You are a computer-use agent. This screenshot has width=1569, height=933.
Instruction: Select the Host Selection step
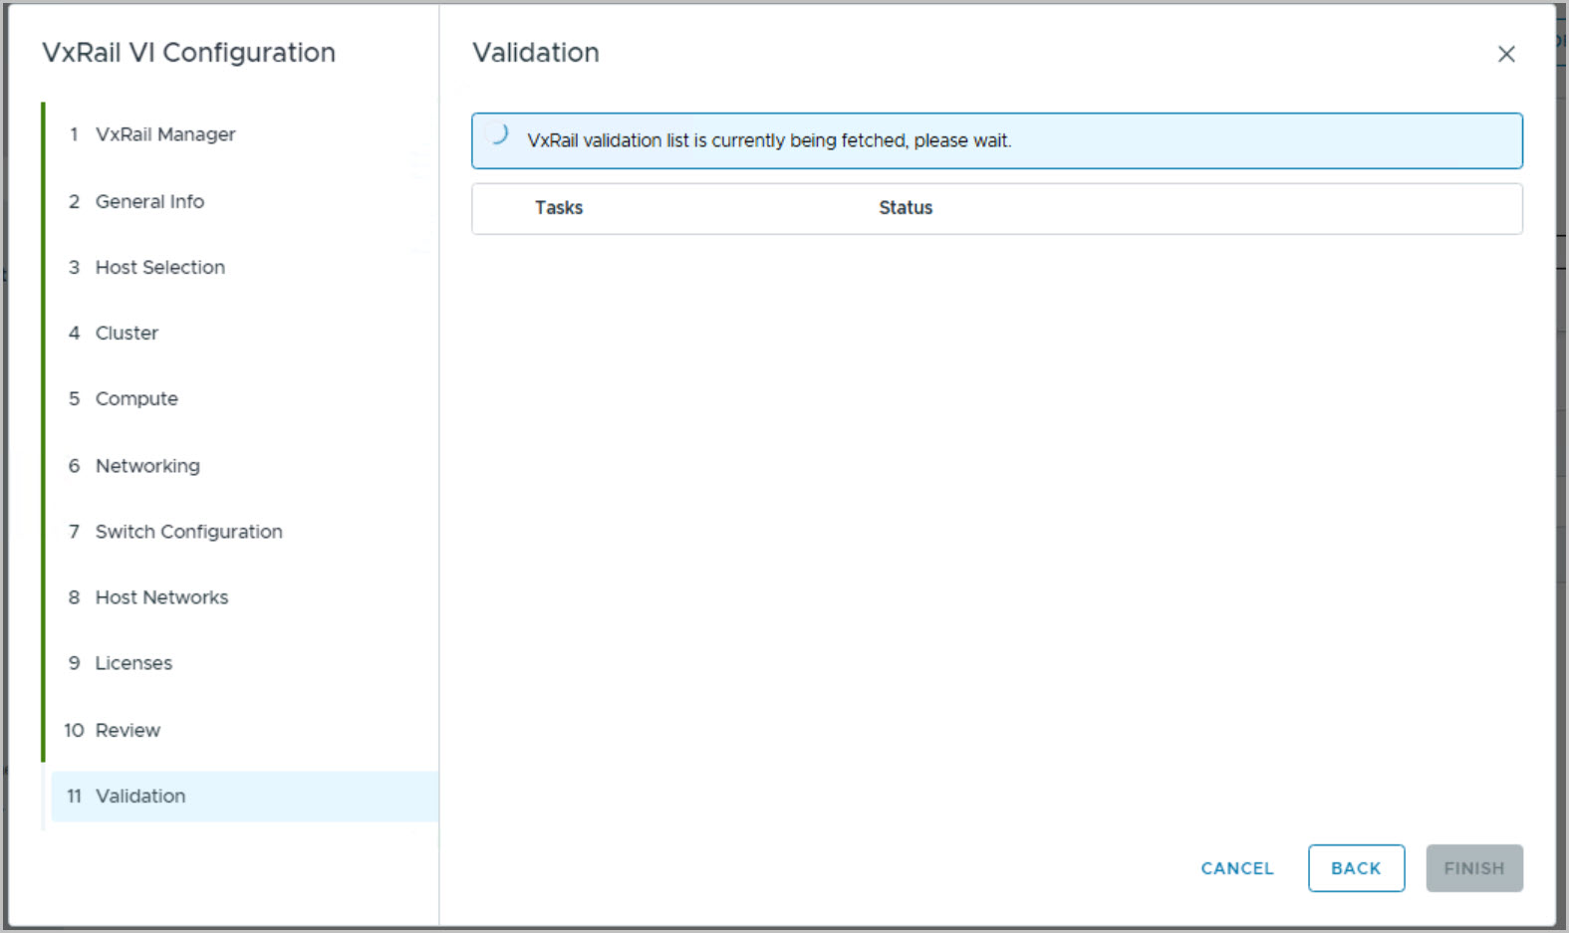click(x=159, y=267)
